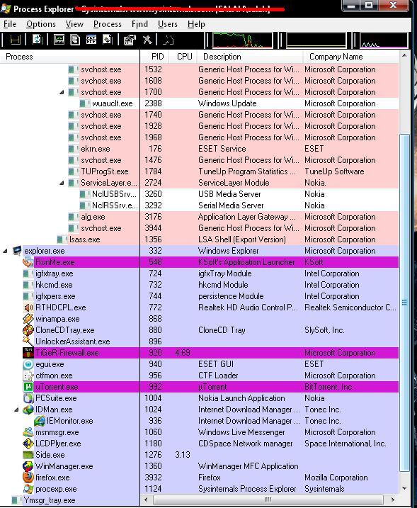Viewport: 417px width, 508px height.
Task: Open System Information from the toolbar
Action: pos(59,40)
